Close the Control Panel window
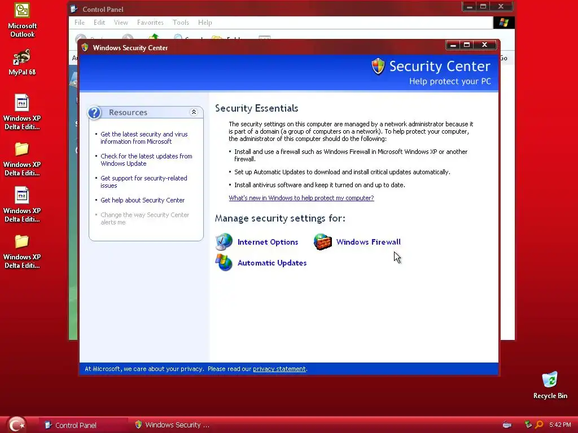Viewport: 578px width, 433px height. pos(501,6)
